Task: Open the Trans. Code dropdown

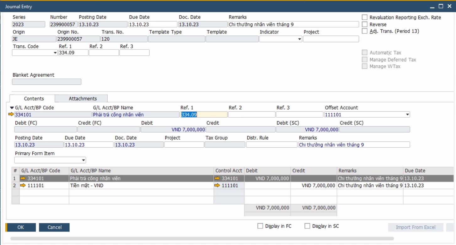Action: tap(55, 53)
